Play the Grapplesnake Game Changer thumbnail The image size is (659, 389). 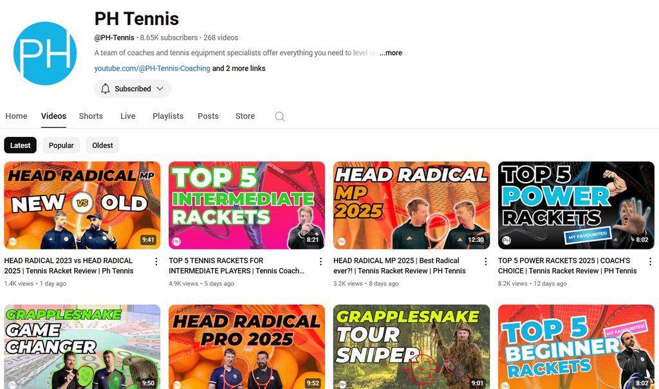point(82,347)
